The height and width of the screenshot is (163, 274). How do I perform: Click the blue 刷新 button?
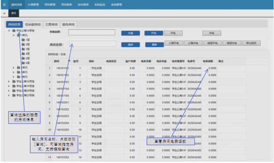[x=154, y=45]
